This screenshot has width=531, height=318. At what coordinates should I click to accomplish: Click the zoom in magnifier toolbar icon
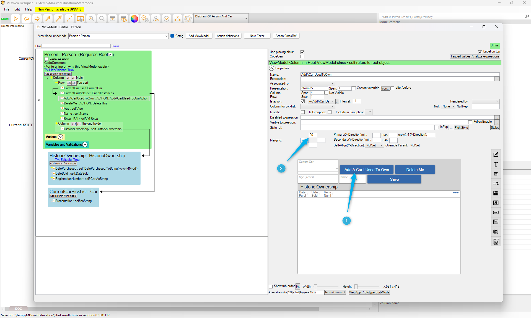pos(91,19)
